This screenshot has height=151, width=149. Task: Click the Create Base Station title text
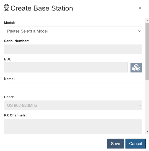coord(42,8)
